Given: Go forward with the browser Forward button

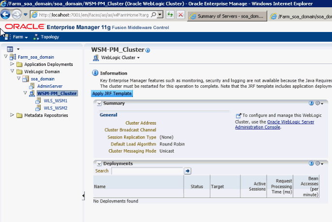Looking at the screenshot, I should [x=16, y=15].
